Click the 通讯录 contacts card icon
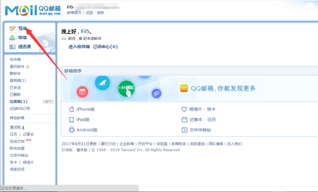Screen dimensions: 318x192 [12, 47]
